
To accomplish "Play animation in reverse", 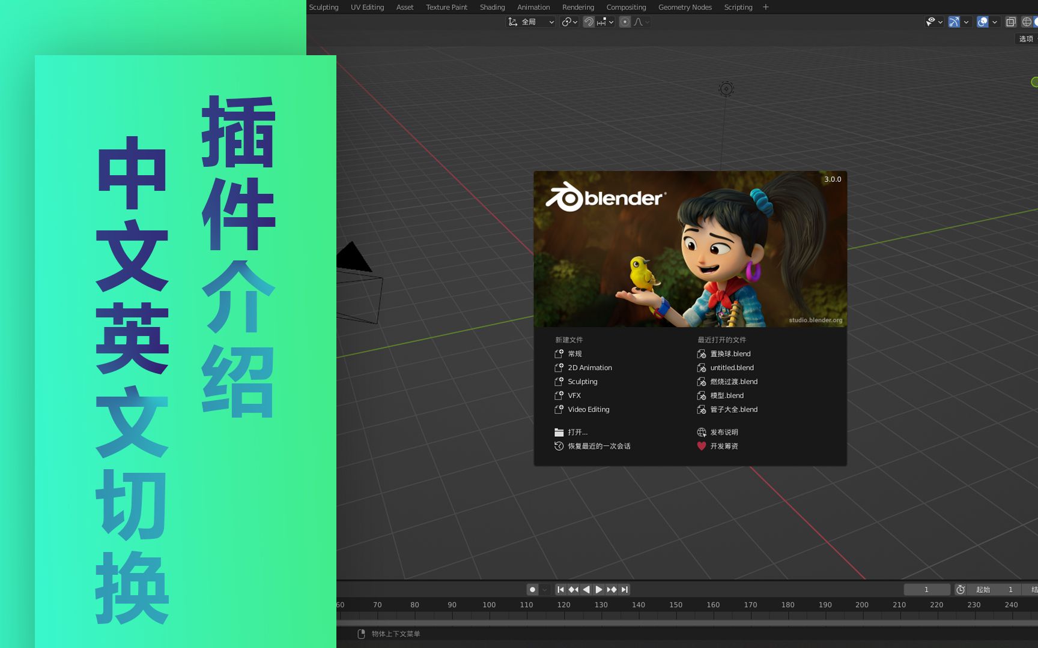I will [586, 590].
